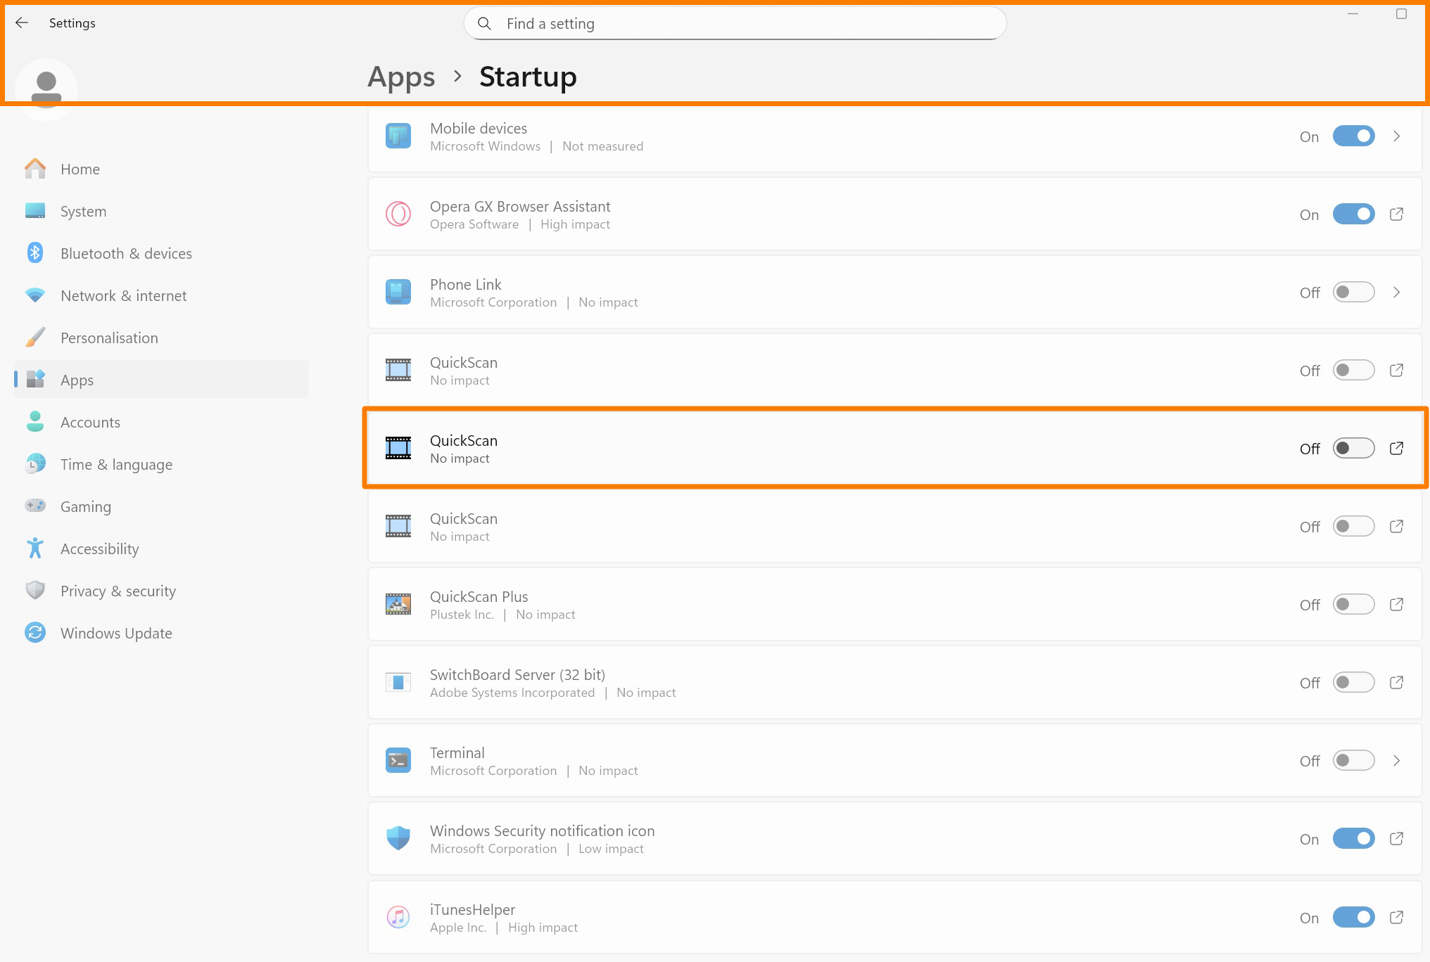Click the magnifier icon in the search box

tap(484, 24)
